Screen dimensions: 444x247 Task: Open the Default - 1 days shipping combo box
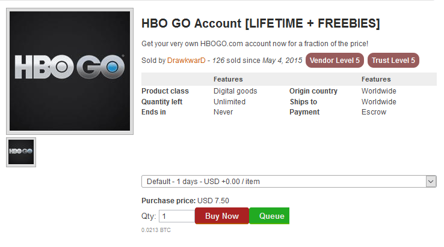(x=289, y=182)
